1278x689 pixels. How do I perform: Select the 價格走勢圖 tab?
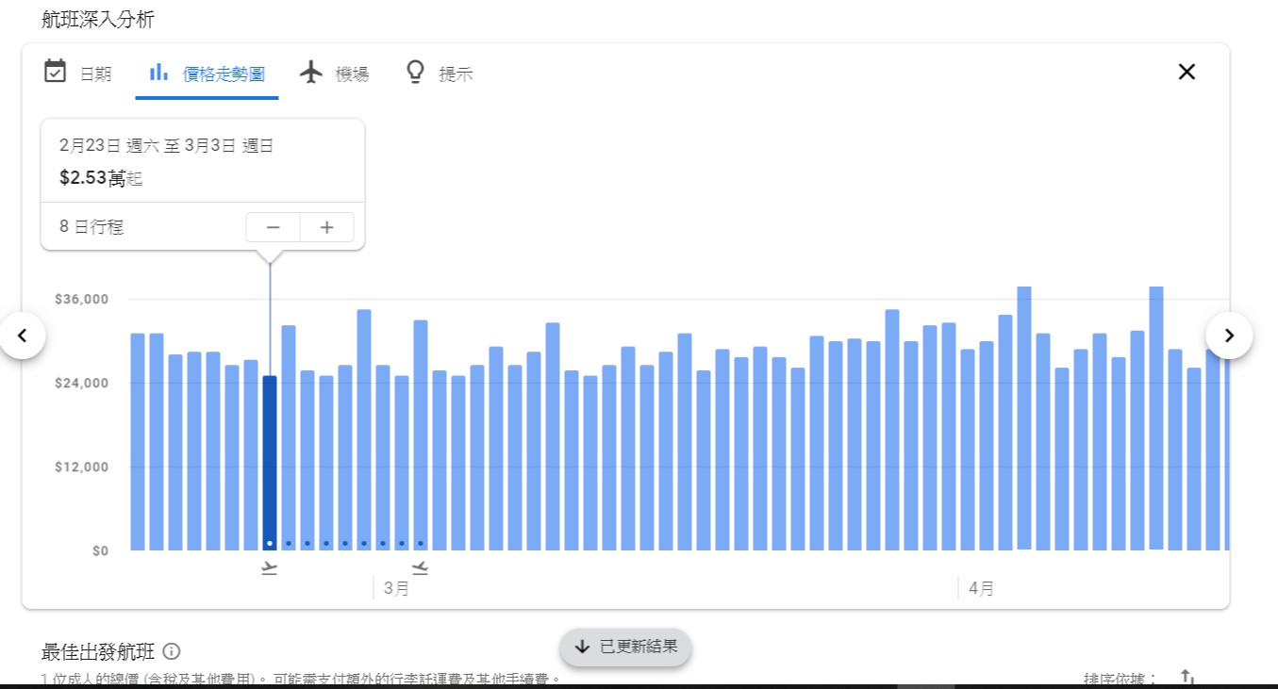[x=207, y=73]
